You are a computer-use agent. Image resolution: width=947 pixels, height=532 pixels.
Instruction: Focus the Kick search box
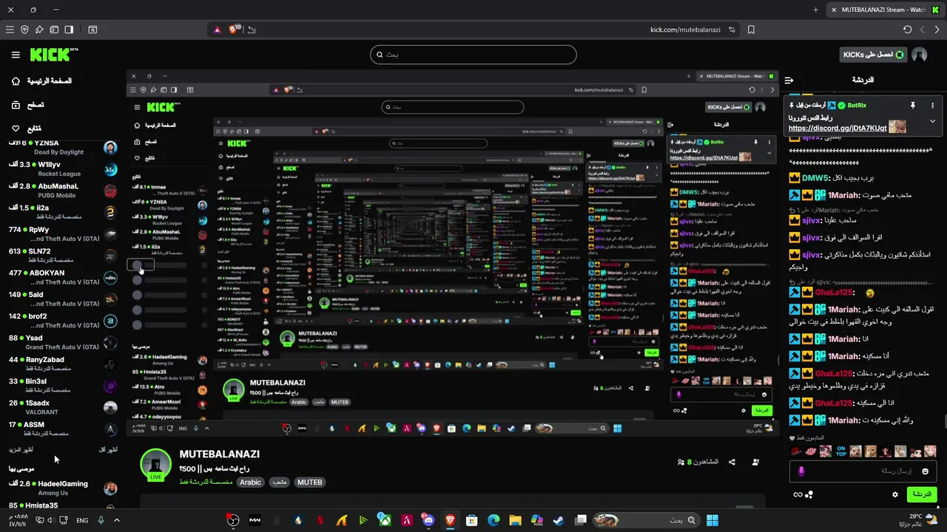tap(473, 55)
